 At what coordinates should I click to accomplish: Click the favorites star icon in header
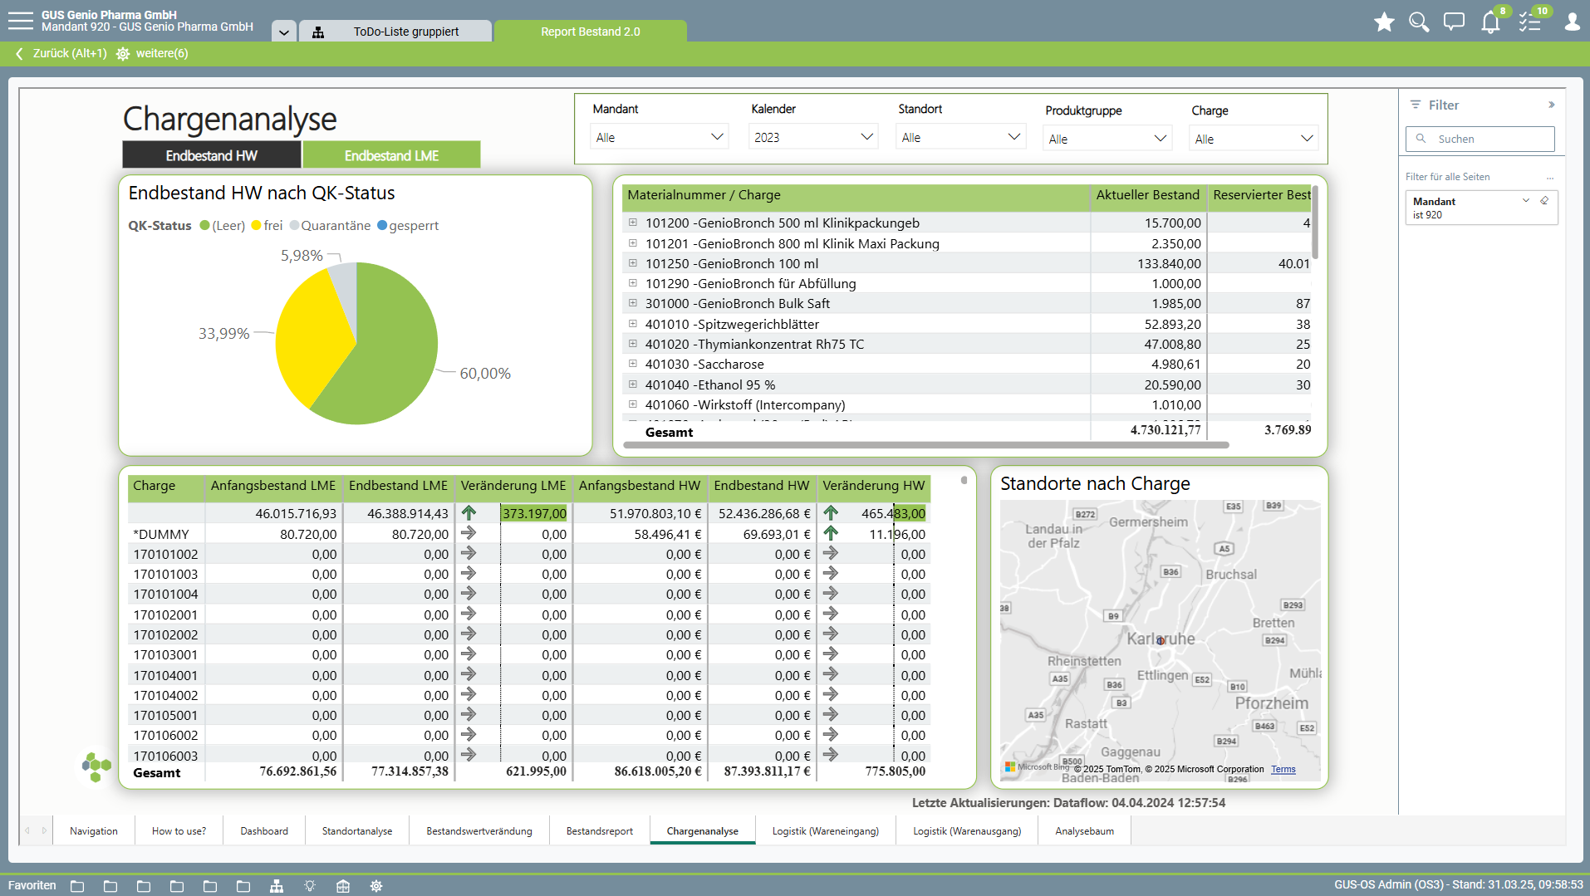pos(1384,22)
